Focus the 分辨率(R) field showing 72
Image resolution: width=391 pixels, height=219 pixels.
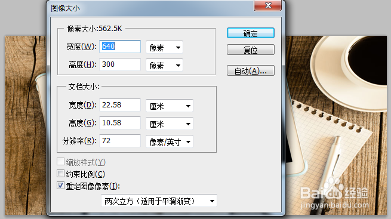pos(120,141)
